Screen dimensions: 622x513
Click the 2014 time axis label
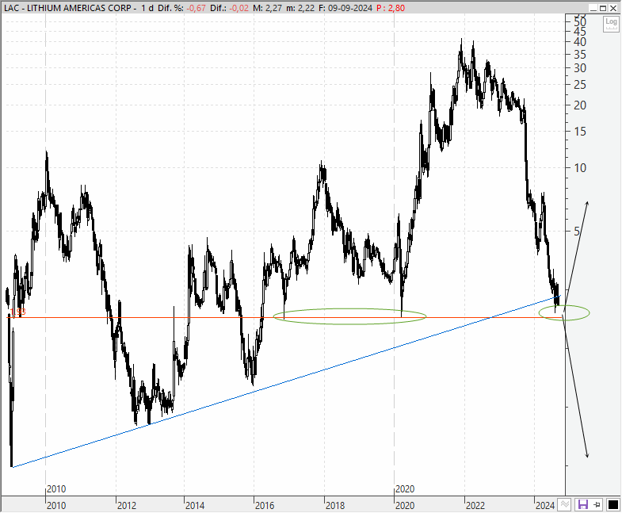point(195,505)
